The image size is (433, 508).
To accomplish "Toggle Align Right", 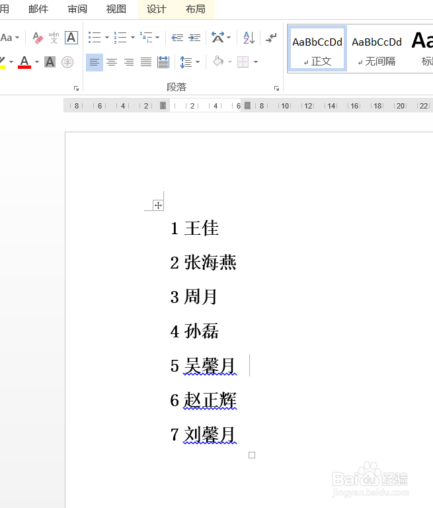I will [x=129, y=62].
